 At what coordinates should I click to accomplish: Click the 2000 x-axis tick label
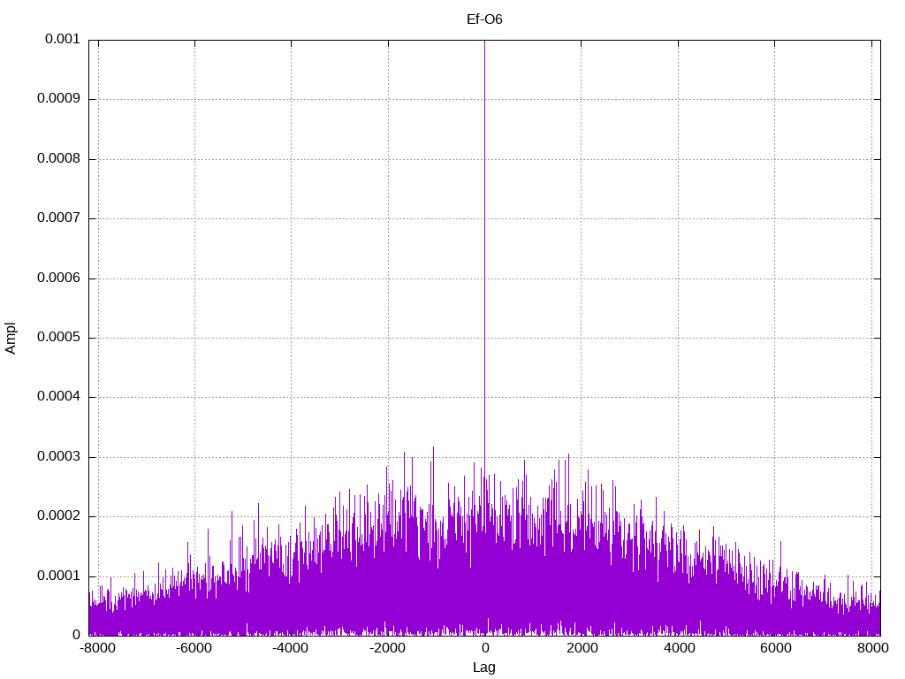click(582, 648)
